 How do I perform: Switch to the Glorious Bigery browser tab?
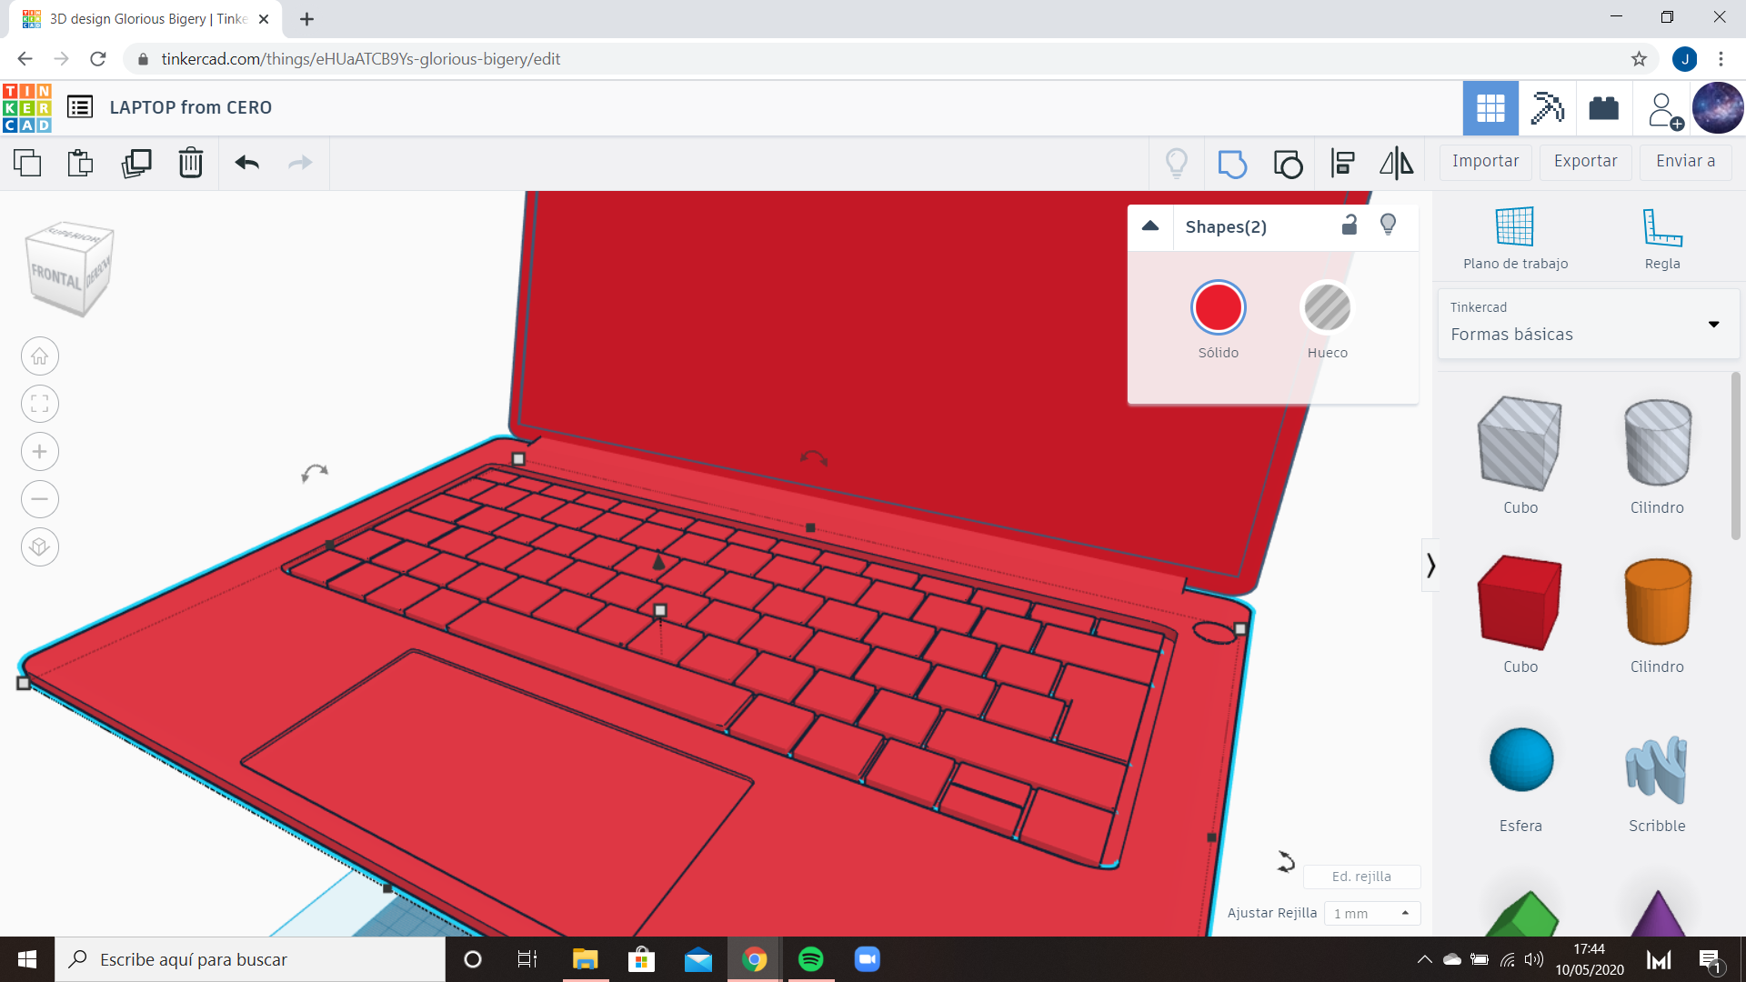pyautogui.click(x=136, y=18)
